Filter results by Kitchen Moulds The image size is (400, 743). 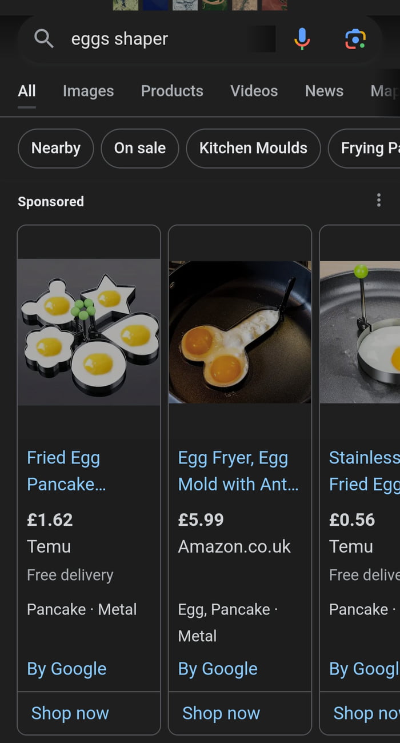[253, 148]
